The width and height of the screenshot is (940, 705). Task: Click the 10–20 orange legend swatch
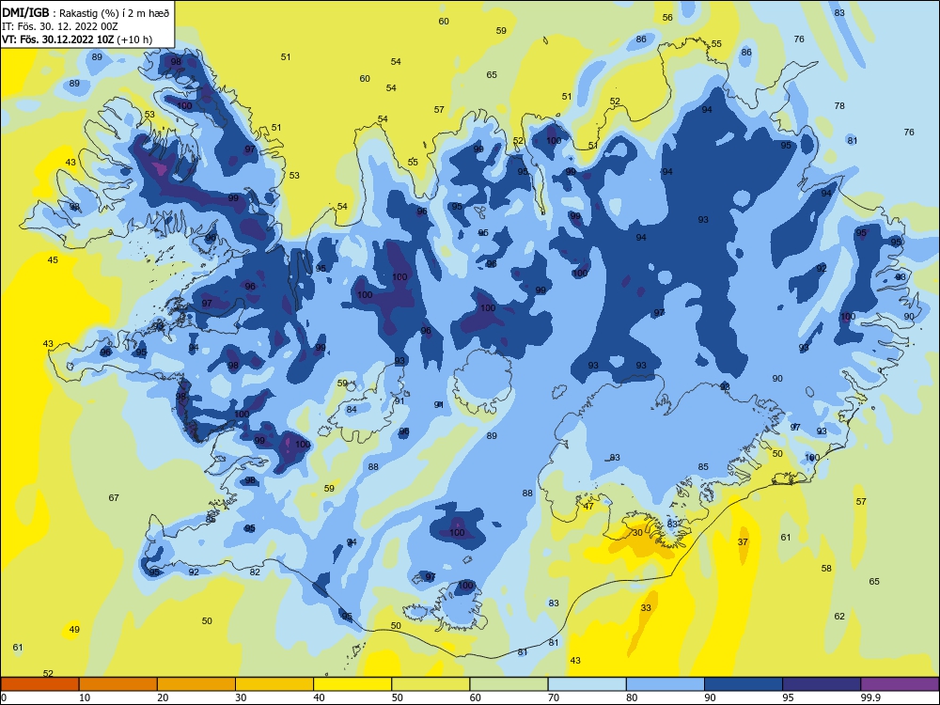coord(118,684)
